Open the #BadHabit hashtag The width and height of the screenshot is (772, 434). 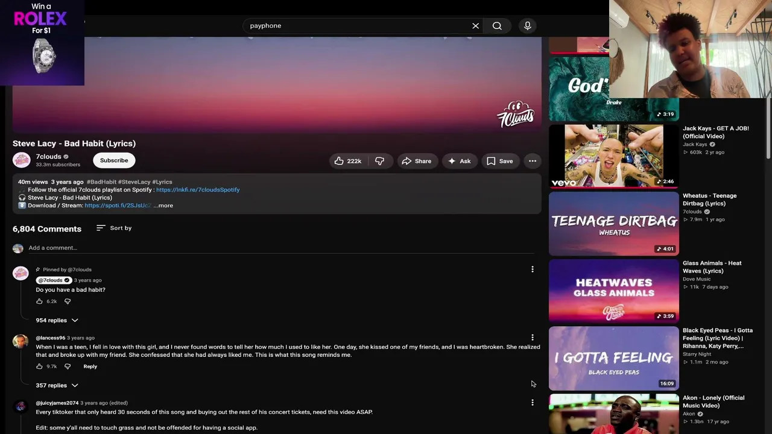coord(101,182)
